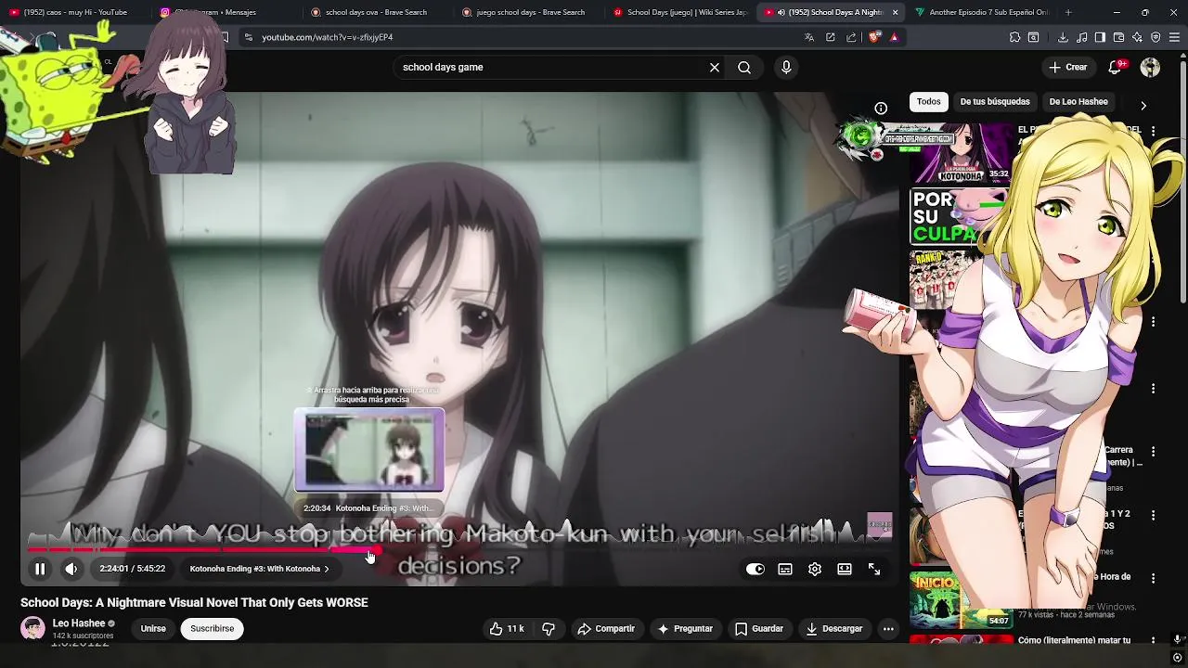Subscribe with Suscribirse button
This screenshot has height=668, width=1188.
[x=213, y=628]
